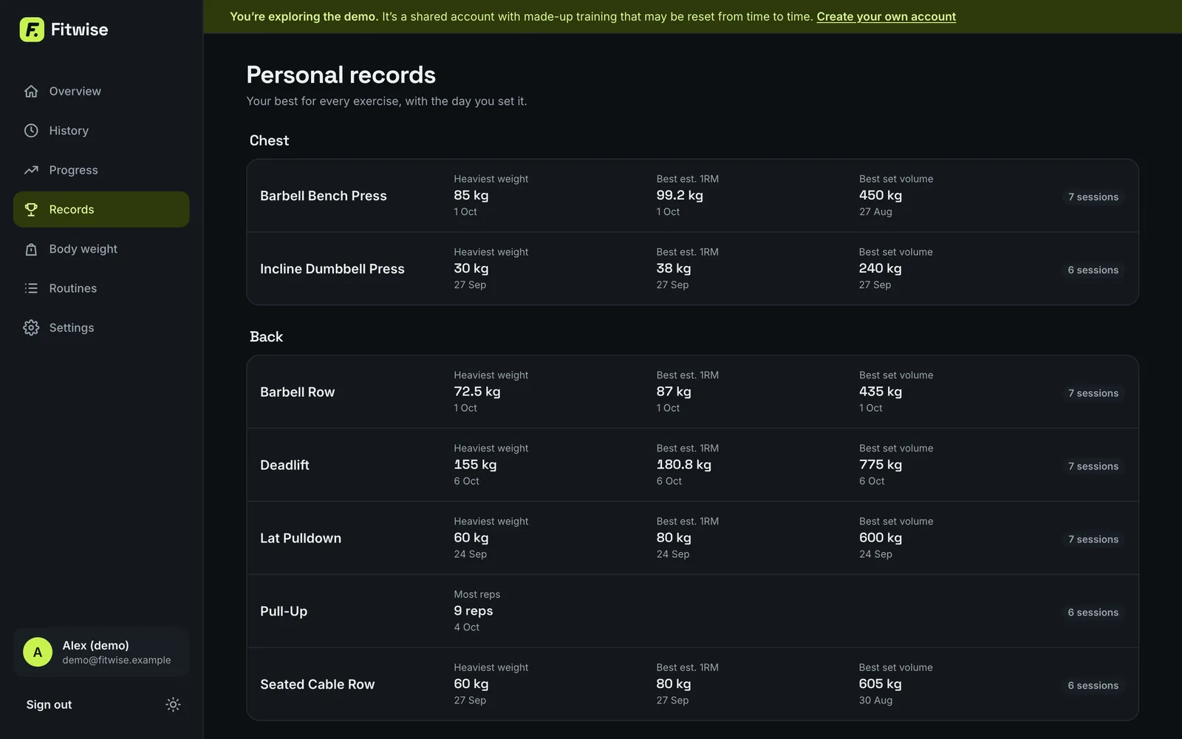Click the Barbell Row exercise name
This screenshot has height=739, width=1182.
pos(298,392)
